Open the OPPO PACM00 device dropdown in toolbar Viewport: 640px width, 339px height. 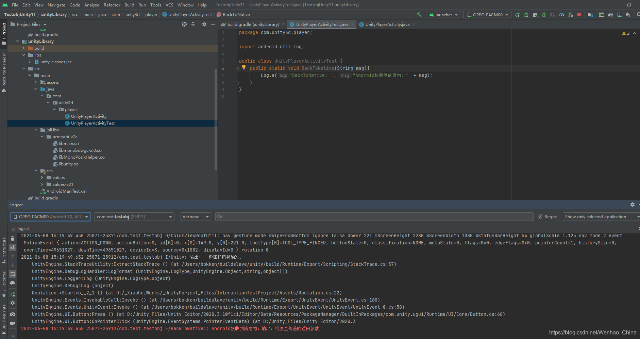pyautogui.click(x=487, y=15)
